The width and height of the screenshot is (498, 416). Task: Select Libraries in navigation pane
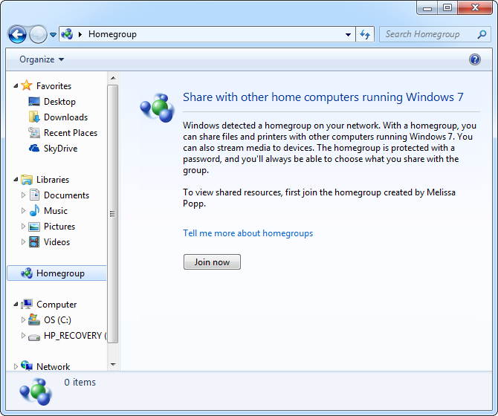point(53,180)
